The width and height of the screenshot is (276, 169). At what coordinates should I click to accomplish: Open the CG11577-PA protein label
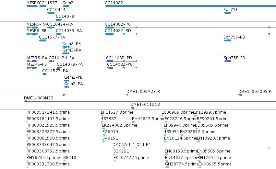click(x=55, y=71)
